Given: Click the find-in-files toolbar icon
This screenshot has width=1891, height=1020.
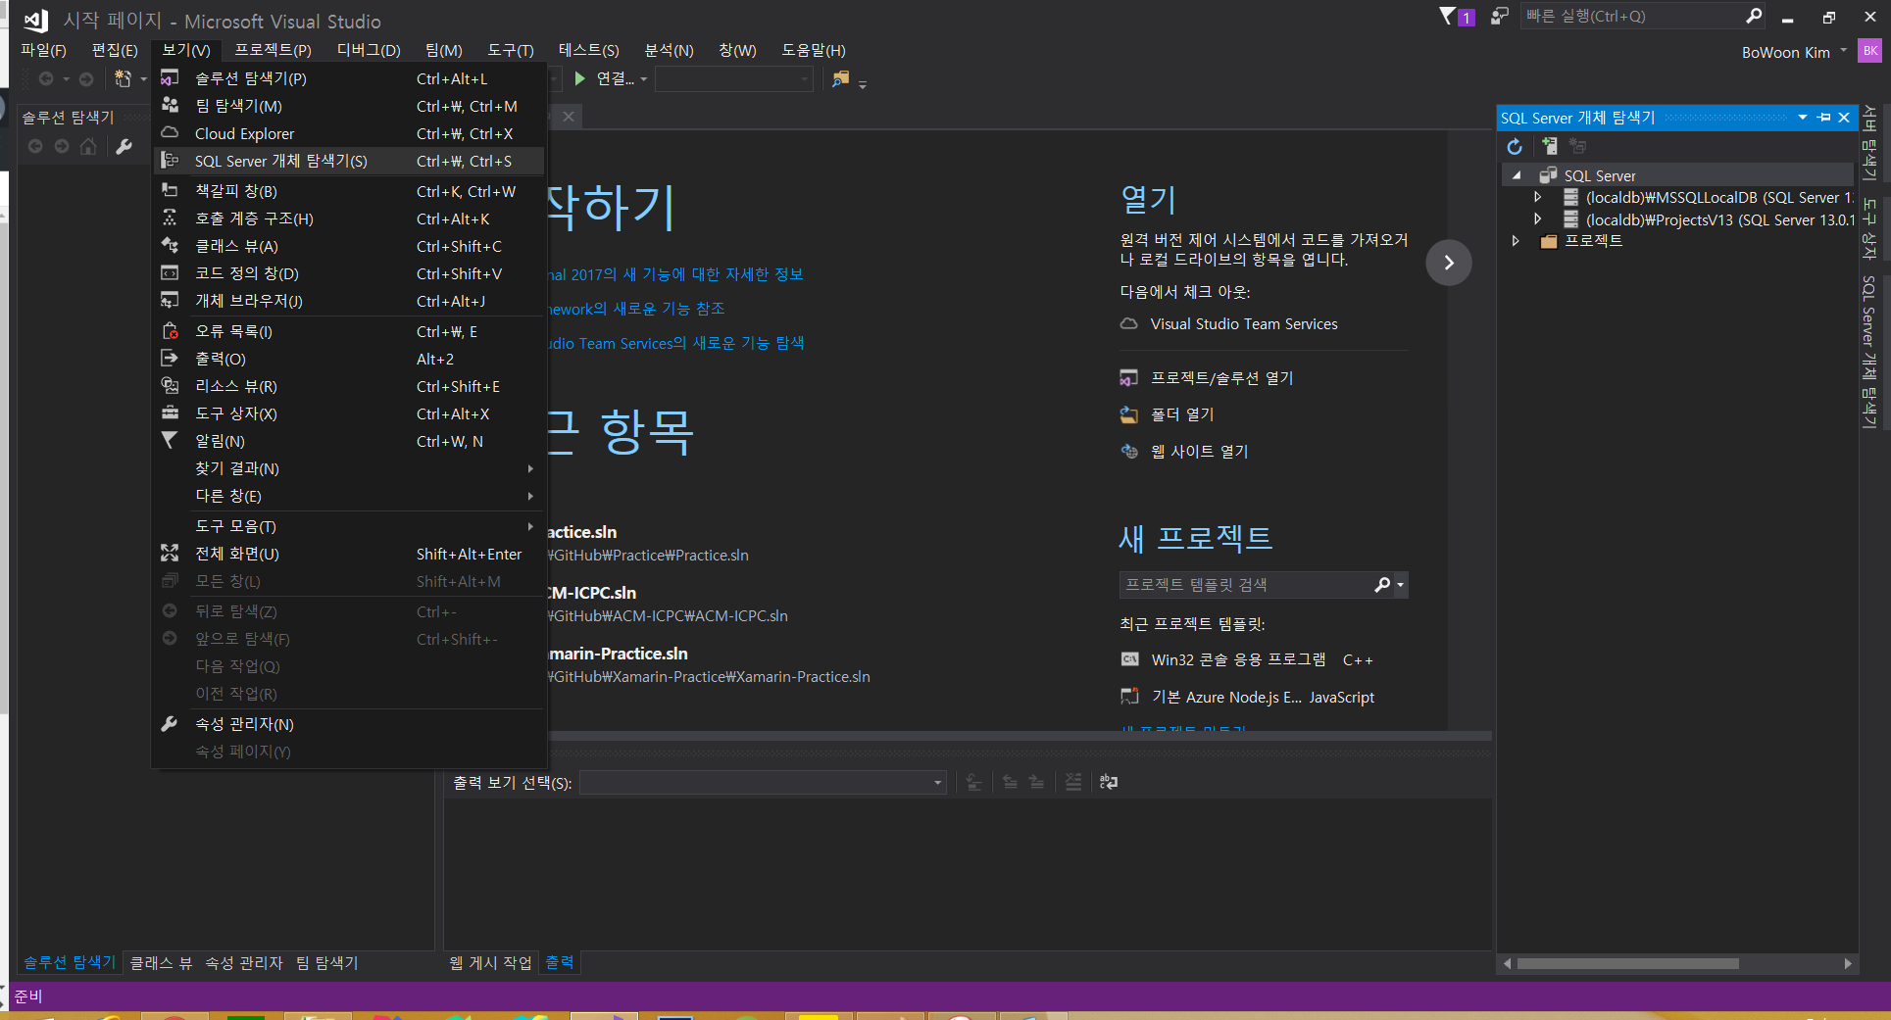Looking at the screenshot, I should pyautogui.click(x=840, y=78).
